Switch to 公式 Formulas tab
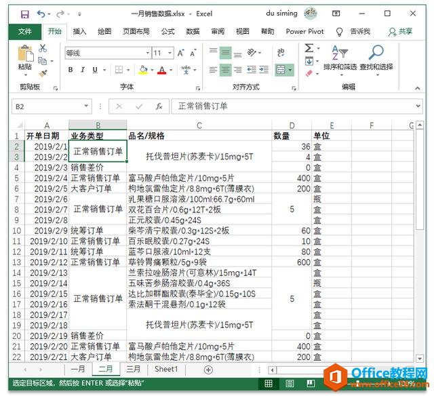434x396 pixels. click(x=168, y=32)
